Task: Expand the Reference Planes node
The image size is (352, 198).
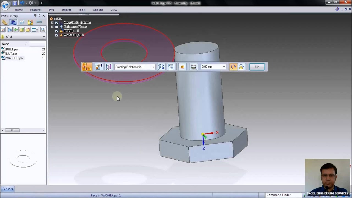Action: 52,27
